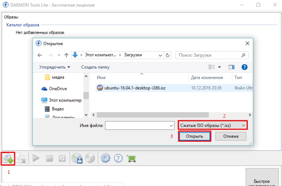Click the Создать папку command
The width and height of the screenshot is (282, 186).
[95, 67]
